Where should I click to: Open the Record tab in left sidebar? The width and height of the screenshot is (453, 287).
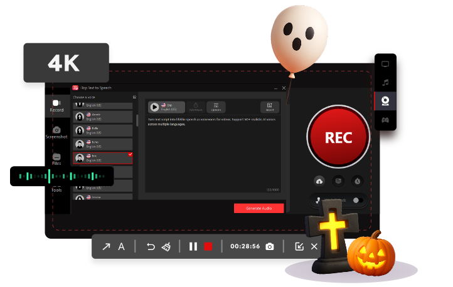[x=56, y=106]
